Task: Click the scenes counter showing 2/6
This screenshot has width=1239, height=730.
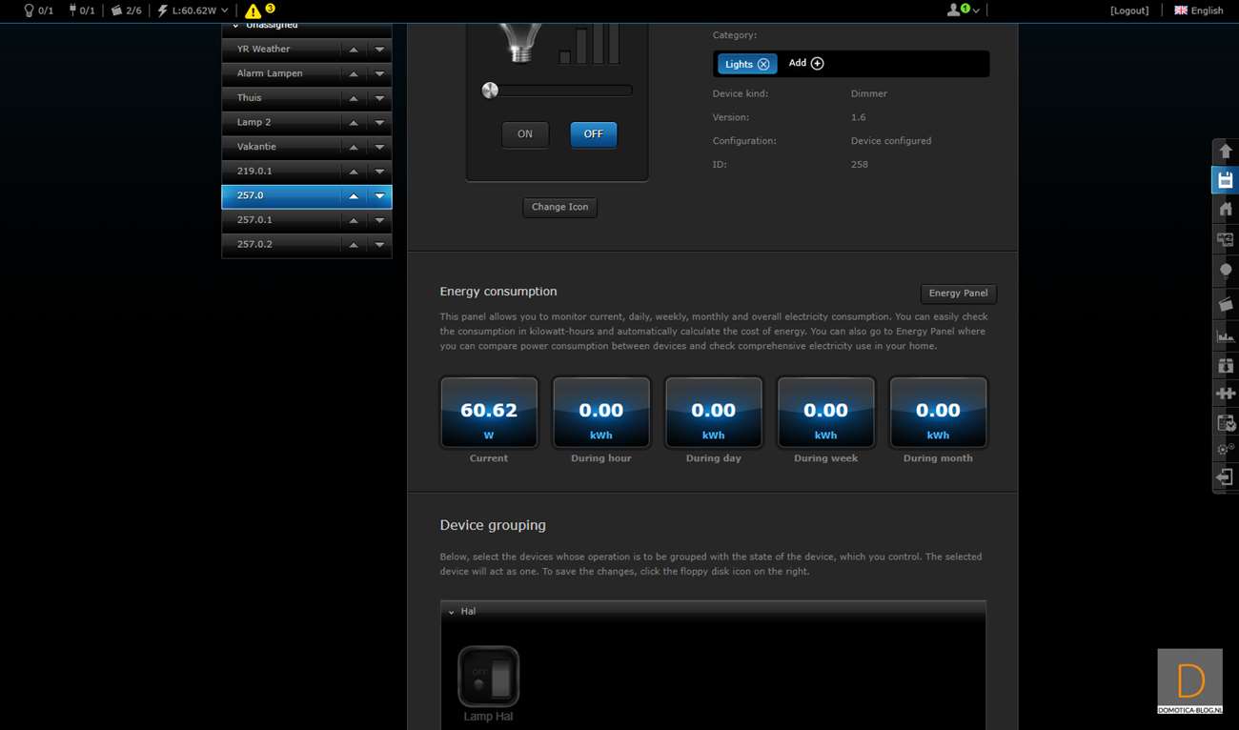Action: pyautogui.click(x=126, y=10)
